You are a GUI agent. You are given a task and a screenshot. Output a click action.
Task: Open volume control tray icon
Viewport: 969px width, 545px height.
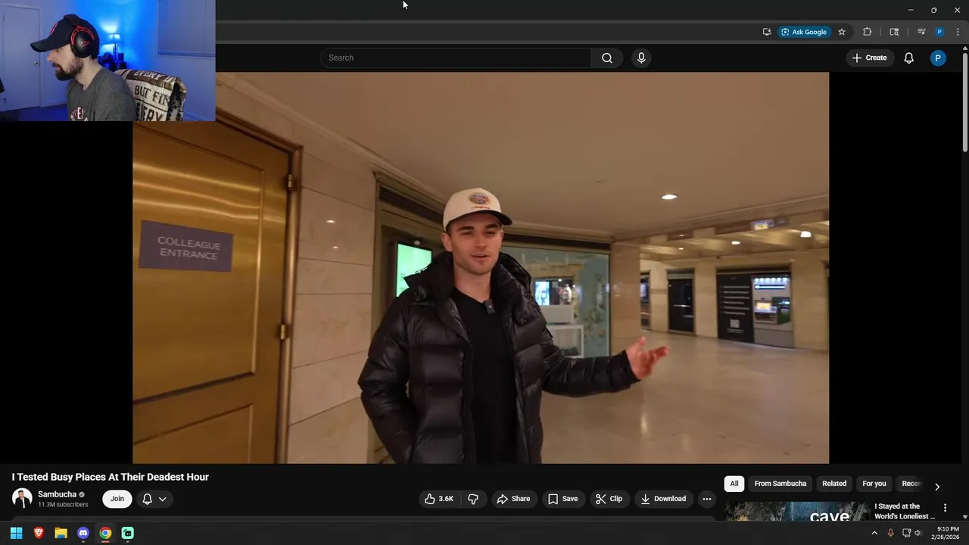pyautogui.click(x=918, y=533)
